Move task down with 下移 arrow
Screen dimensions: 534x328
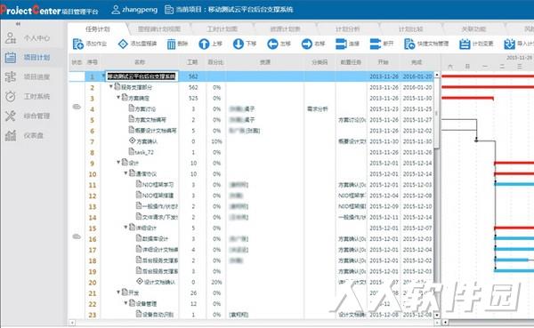tap(238, 44)
